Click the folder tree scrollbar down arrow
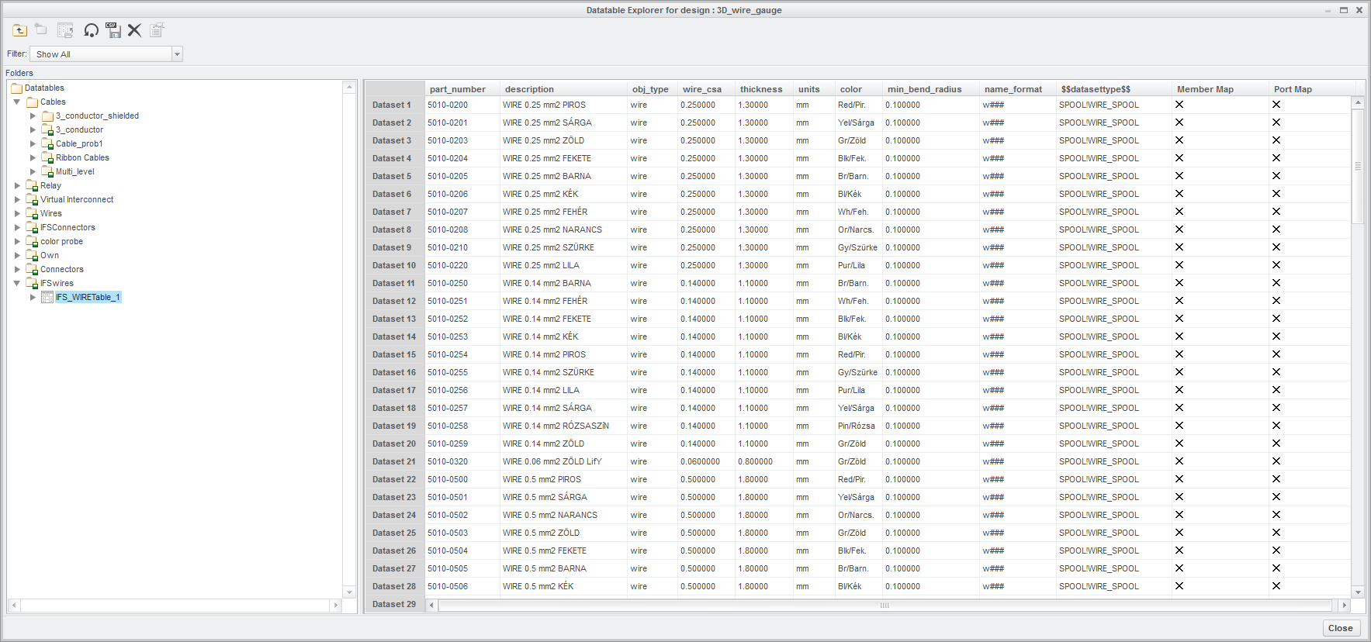 coord(349,592)
